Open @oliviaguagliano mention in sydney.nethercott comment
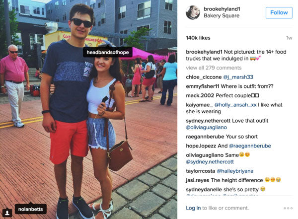298x219 pixels. click(x=206, y=127)
